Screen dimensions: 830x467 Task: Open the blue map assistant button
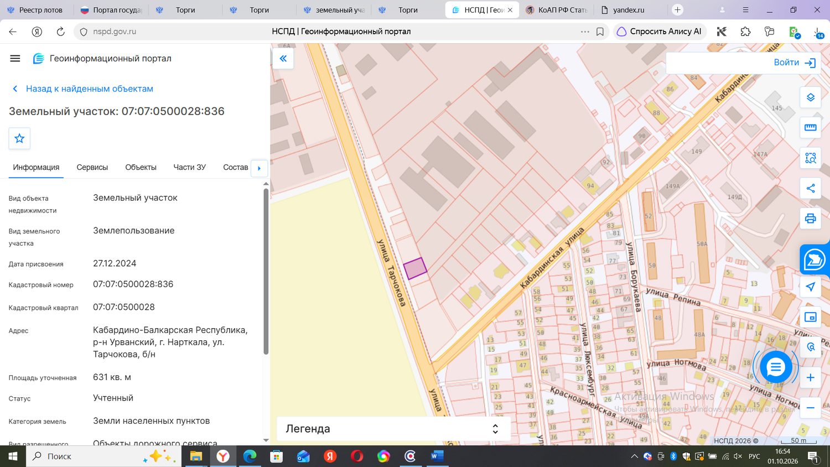(815, 260)
